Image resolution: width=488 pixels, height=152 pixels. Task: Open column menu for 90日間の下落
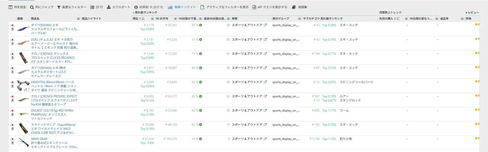point(201,19)
